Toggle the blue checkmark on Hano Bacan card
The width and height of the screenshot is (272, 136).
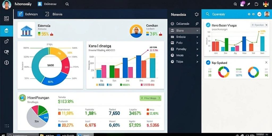point(208,25)
